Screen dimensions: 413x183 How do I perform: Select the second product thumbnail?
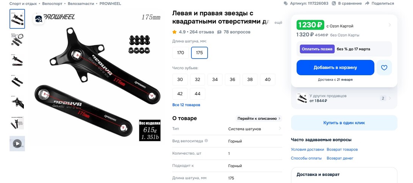(17, 39)
